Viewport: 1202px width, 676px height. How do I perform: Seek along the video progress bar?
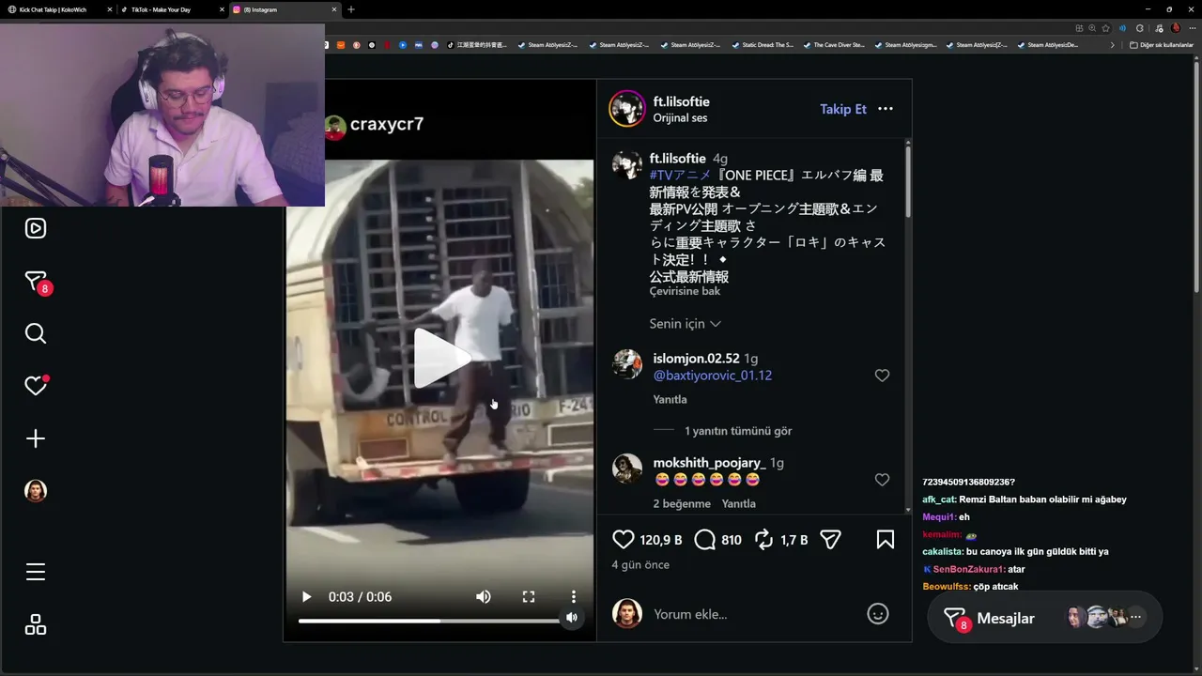429,621
